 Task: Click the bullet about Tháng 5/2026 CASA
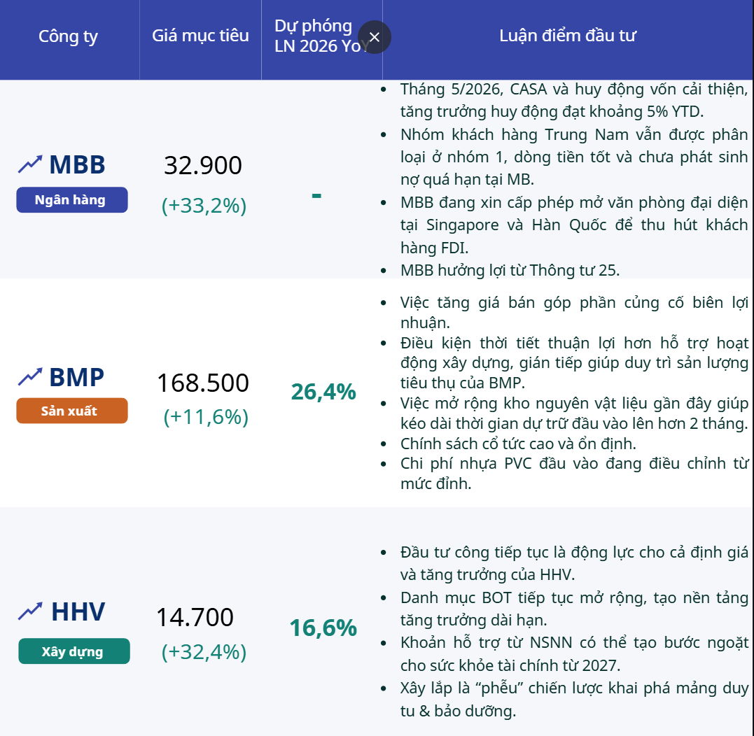(x=573, y=101)
